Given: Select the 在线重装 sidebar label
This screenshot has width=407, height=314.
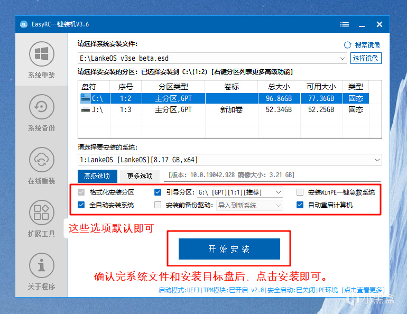Looking at the screenshot, I should (42, 181).
